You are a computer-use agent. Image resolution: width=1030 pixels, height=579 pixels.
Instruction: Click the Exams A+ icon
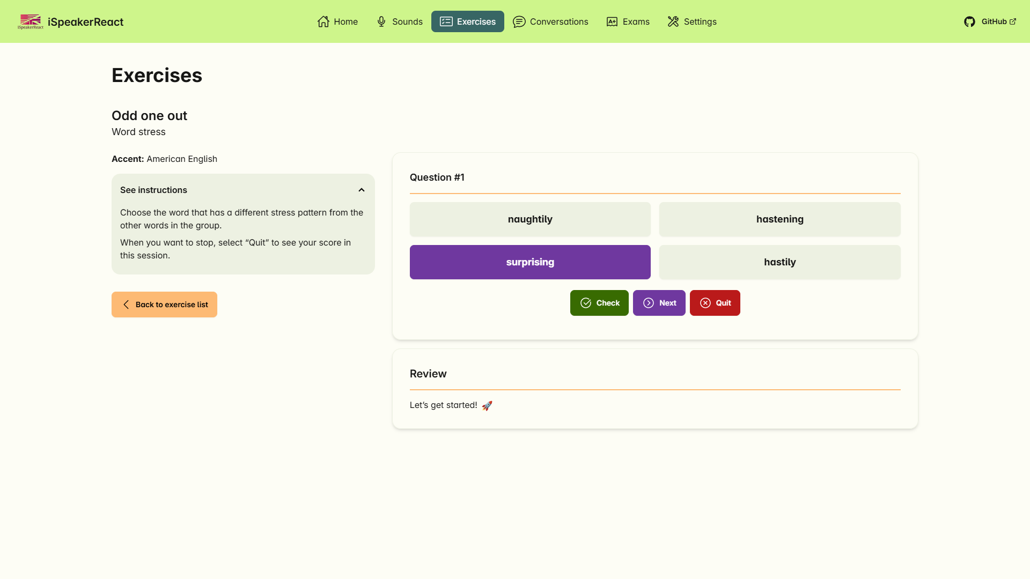(612, 21)
